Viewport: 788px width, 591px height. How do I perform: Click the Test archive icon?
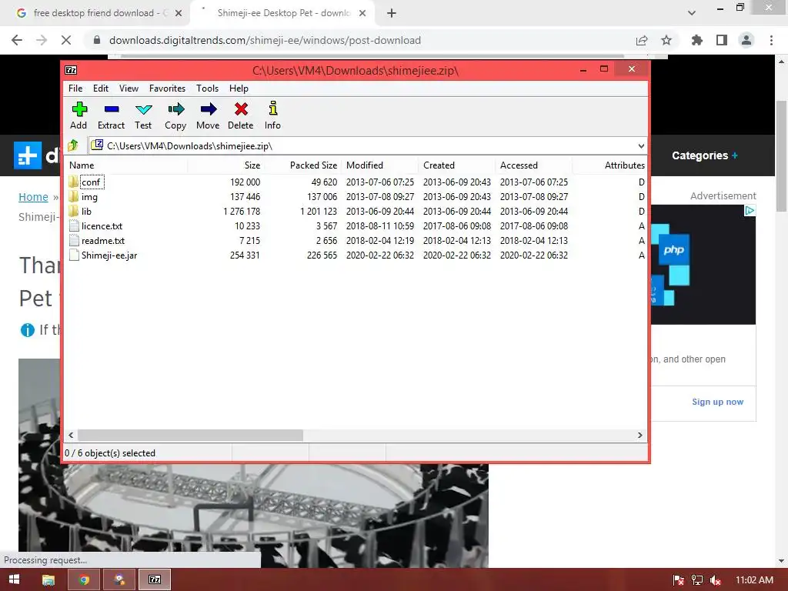coord(143,109)
